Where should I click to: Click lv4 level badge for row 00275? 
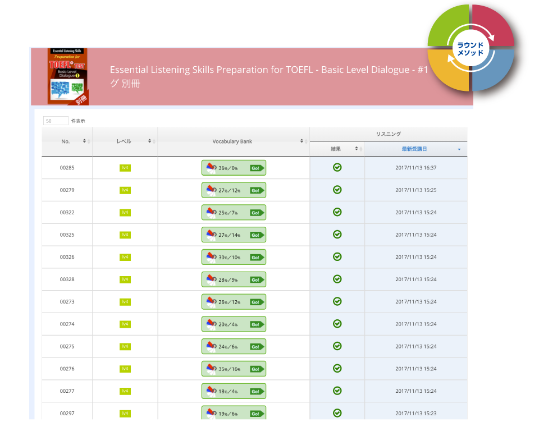125,347
